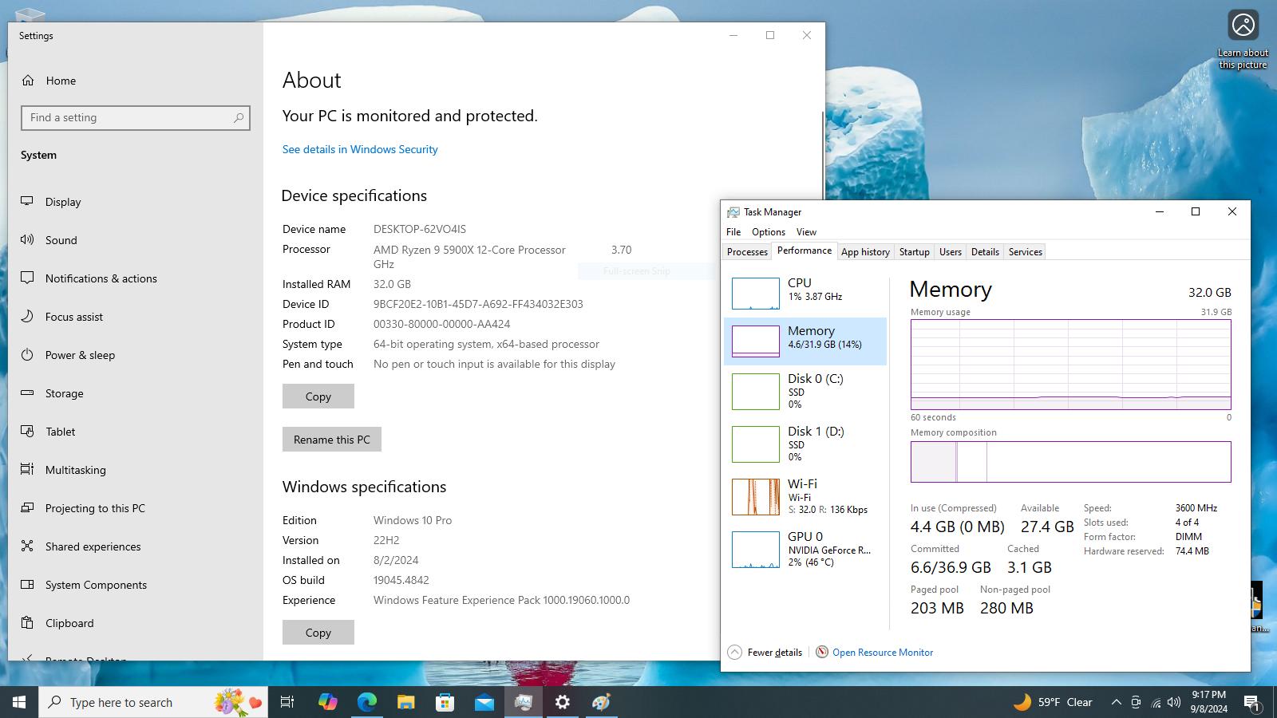Launch Copilot from taskbar
The width and height of the screenshot is (1277, 718).
[x=327, y=702]
